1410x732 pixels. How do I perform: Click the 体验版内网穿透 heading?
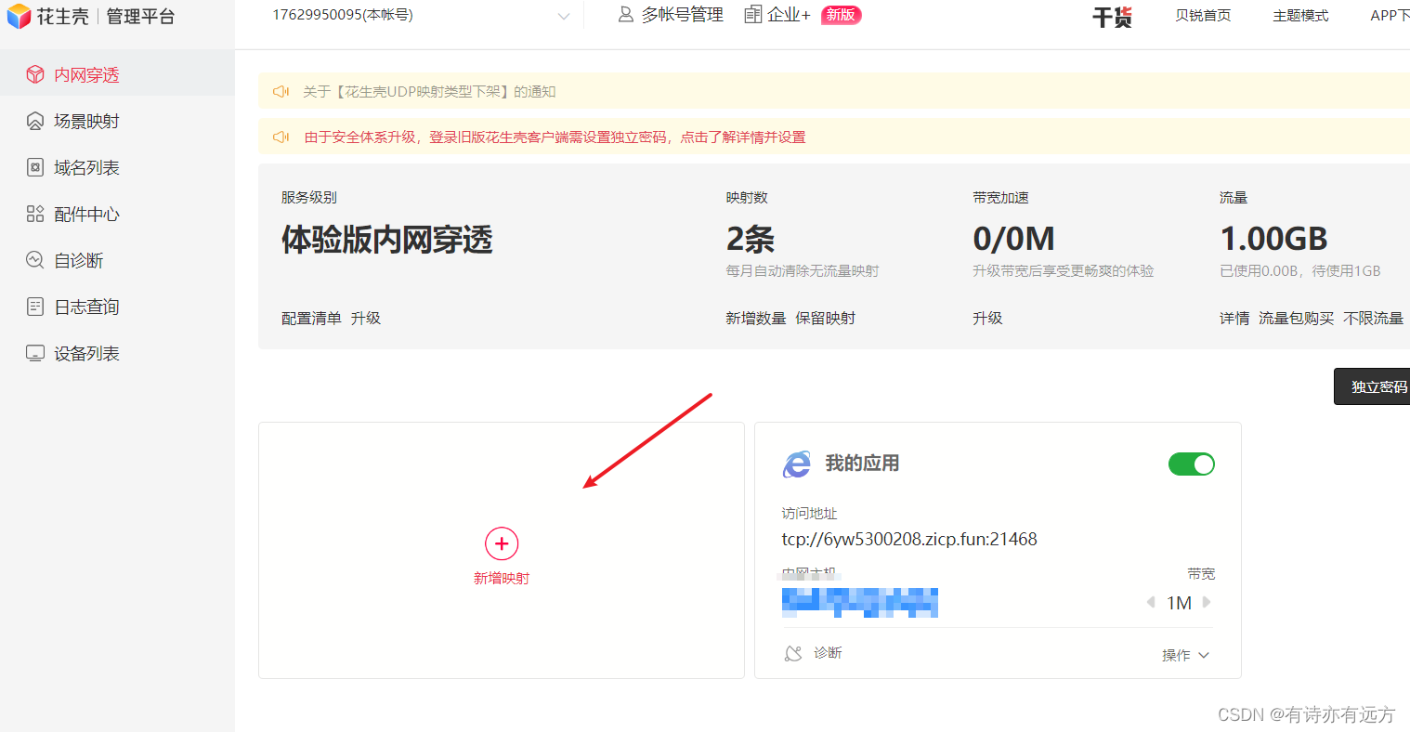pyautogui.click(x=386, y=240)
